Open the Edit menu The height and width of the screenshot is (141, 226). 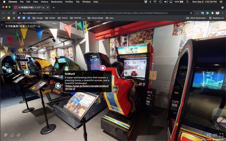click(28, 2)
